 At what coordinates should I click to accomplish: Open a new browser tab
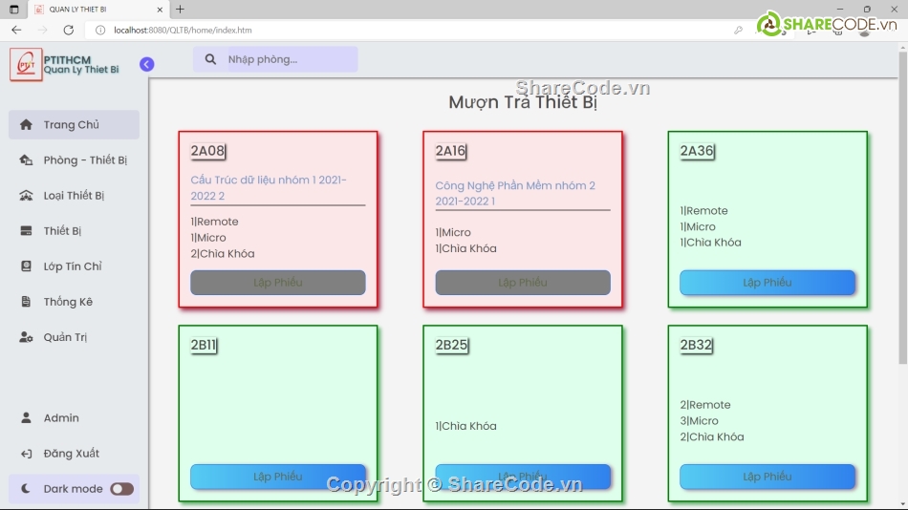(180, 9)
